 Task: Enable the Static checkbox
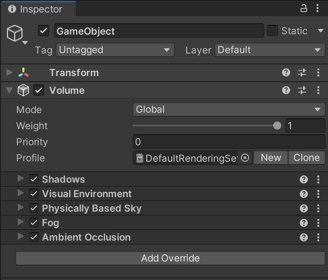point(272,31)
